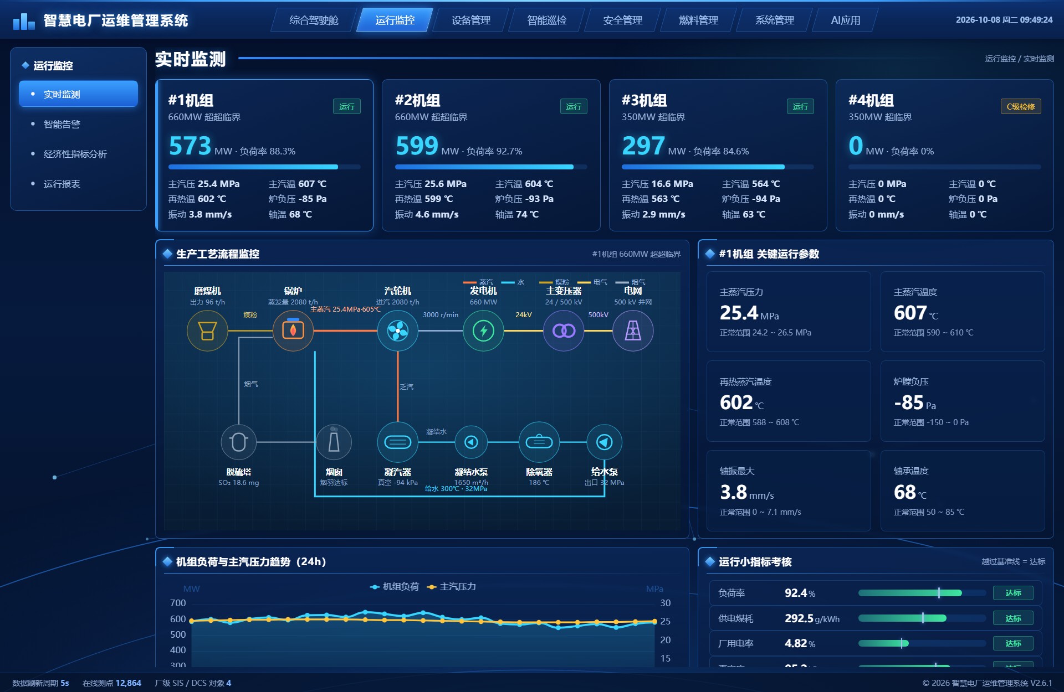Viewport: 1064px width, 692px height.
Task: Click the desulfurization tower (脱硫塔) icon
Action: pos(239,442)
